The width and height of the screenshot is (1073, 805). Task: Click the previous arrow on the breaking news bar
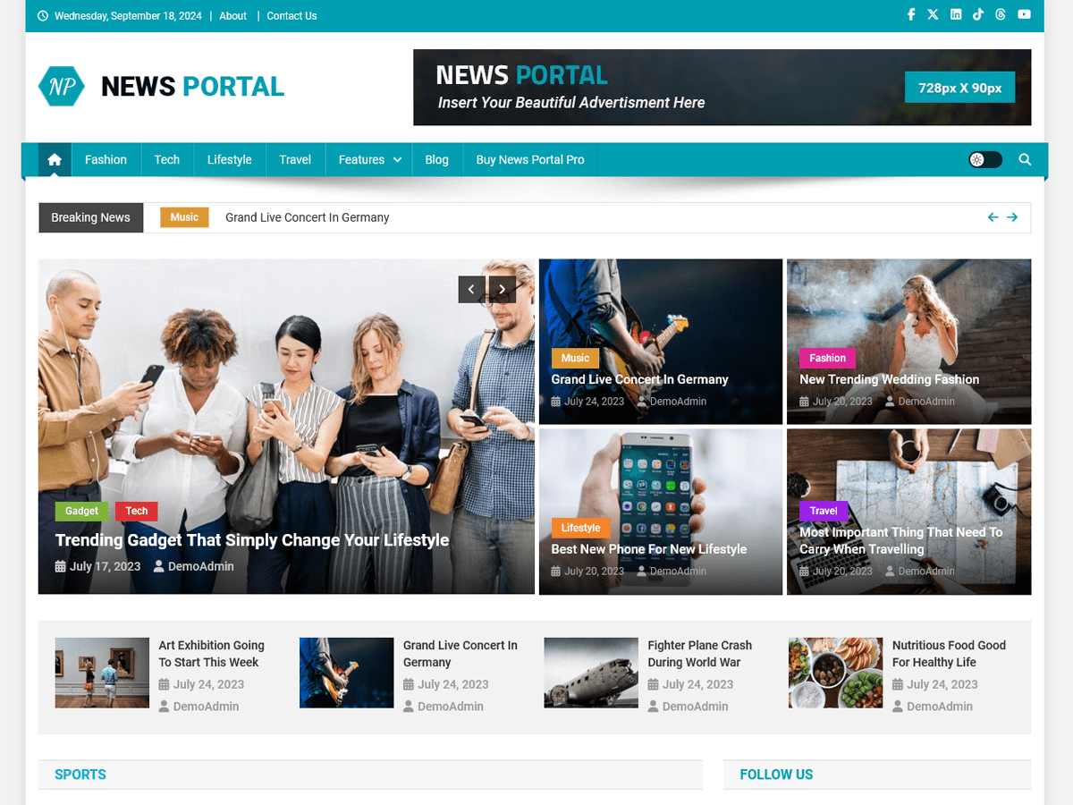click(993, 216)
